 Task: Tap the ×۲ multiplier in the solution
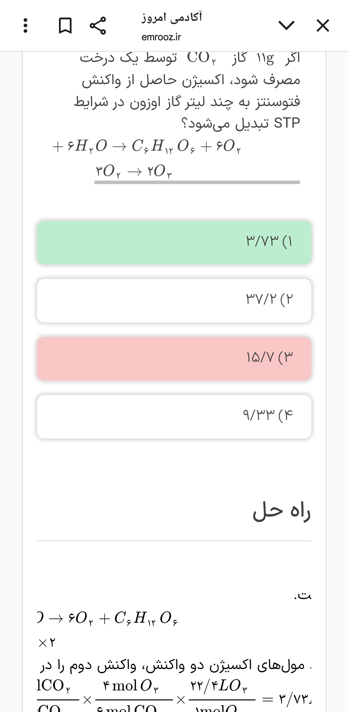tap(47, 643)
